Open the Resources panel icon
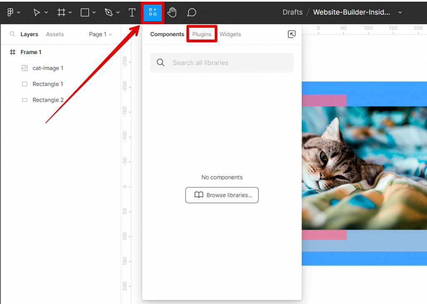This screenshot has height=304, width=427. point(152,12)
